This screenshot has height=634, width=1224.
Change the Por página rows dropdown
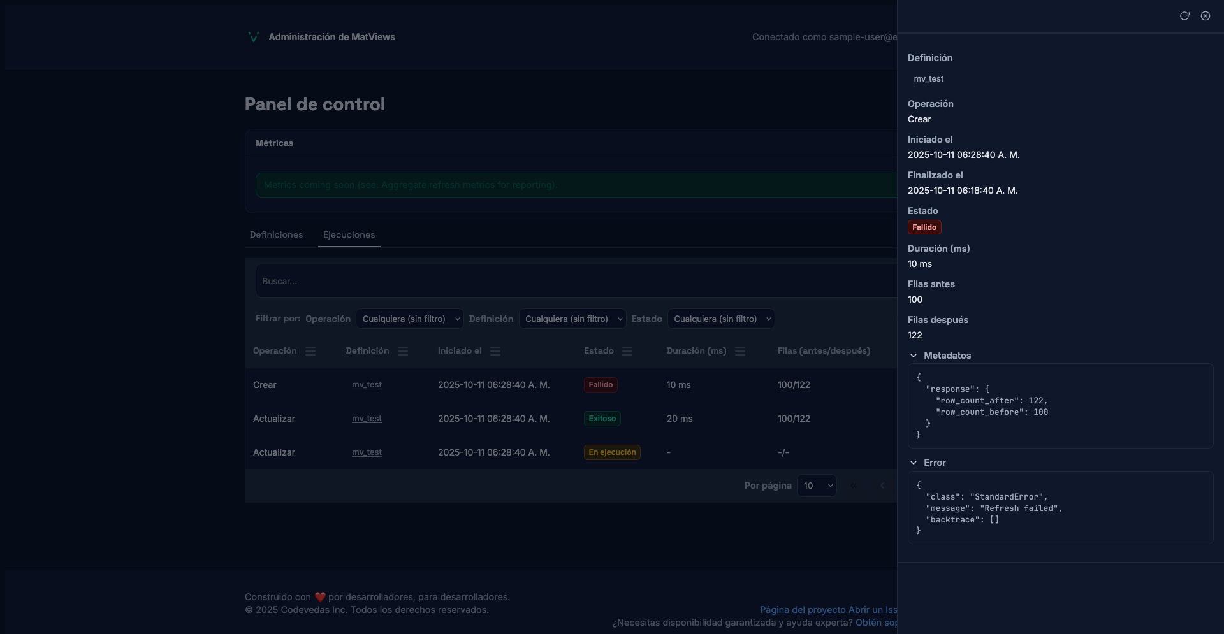click(817, 486)
